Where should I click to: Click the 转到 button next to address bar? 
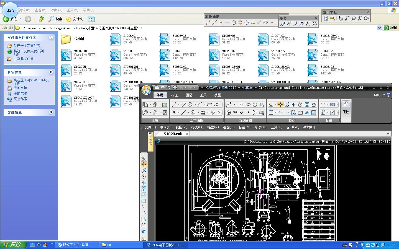click(390, 28)
